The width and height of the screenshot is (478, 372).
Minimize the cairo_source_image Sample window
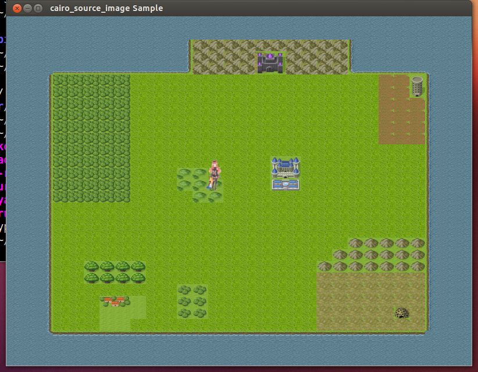pyautogui.click(x=27, y=8)
